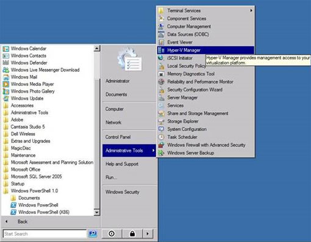Click the Terminal Services folder icon
This screenshot has width=311, height=242.
tap(161, 10)
